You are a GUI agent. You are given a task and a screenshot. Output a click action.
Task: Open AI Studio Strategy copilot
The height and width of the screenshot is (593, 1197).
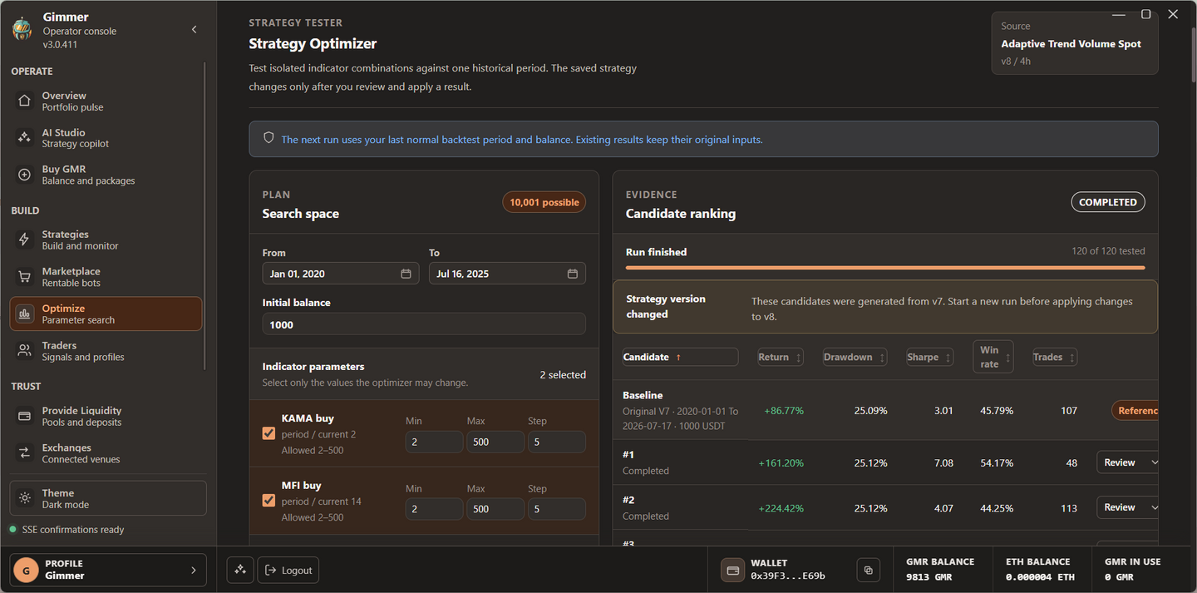pyautogui.click(x=106, y=137)
